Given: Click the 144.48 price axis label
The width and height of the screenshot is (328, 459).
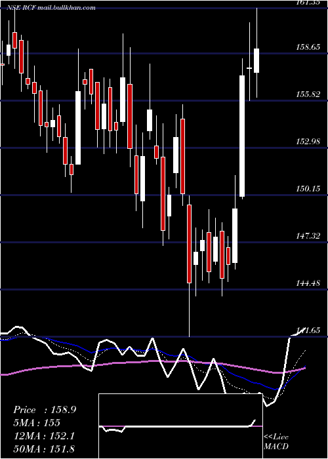Looking at the screenshot, I should pos(307,283).
